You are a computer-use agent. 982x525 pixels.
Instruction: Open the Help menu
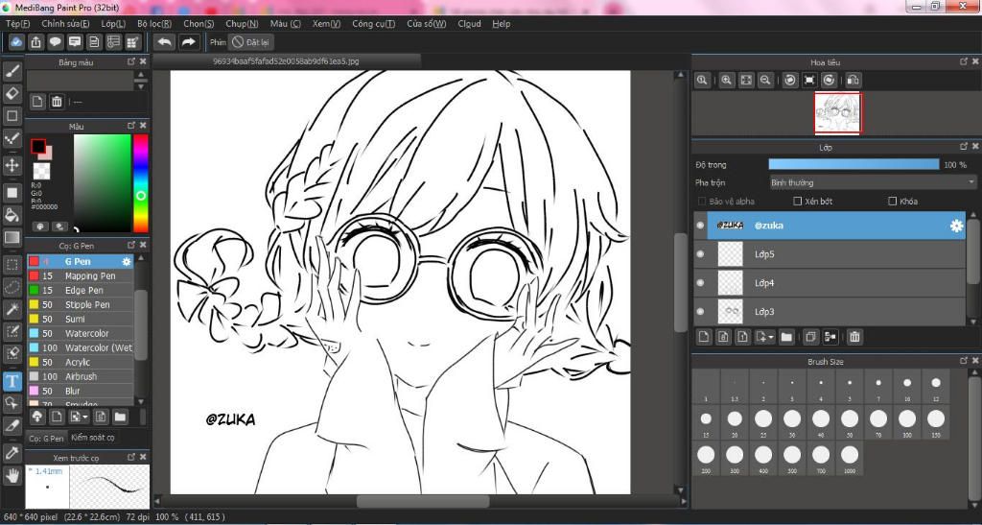(501, 24)
